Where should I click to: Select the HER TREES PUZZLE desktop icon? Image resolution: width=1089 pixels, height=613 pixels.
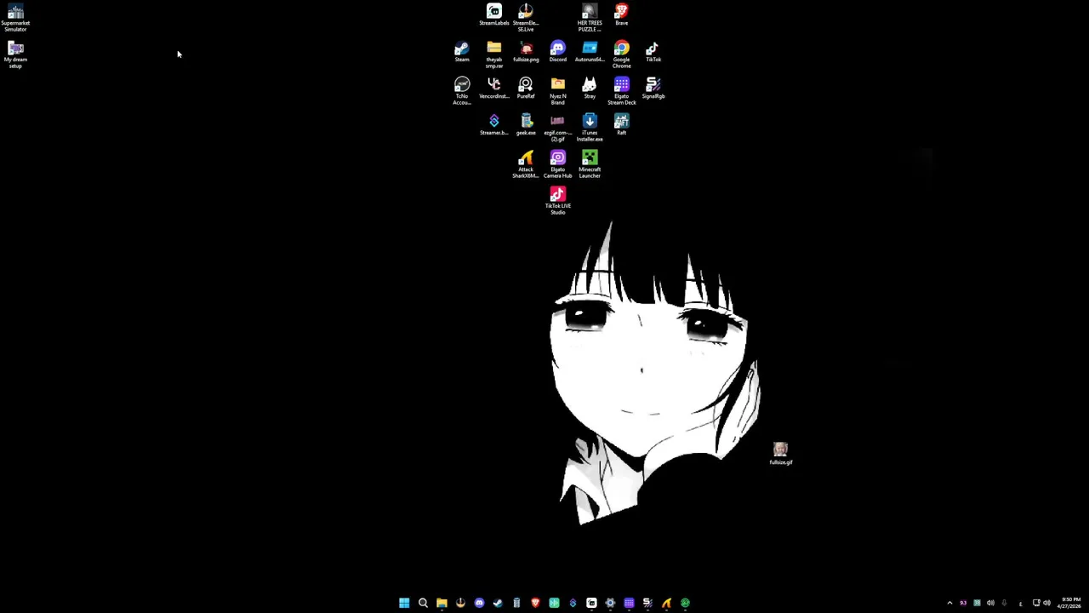590,17
